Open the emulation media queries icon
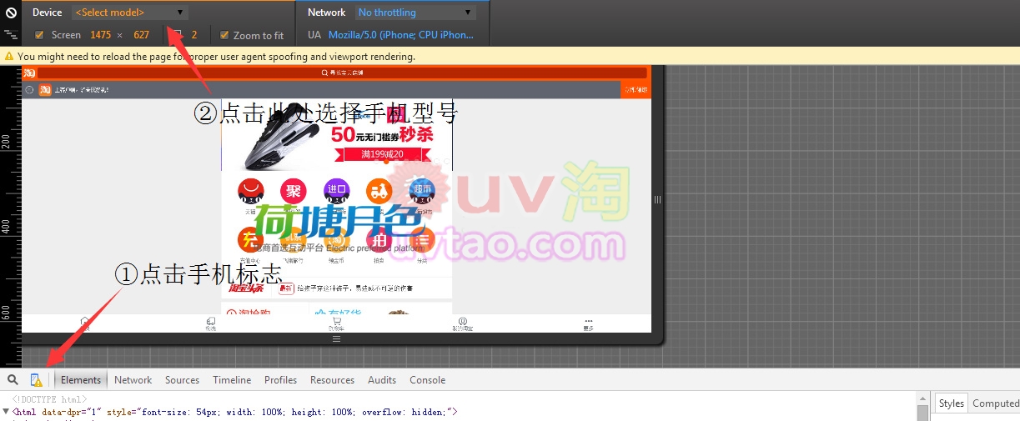The width and height of the screenshot is (1020, 421). pos(11,35)
